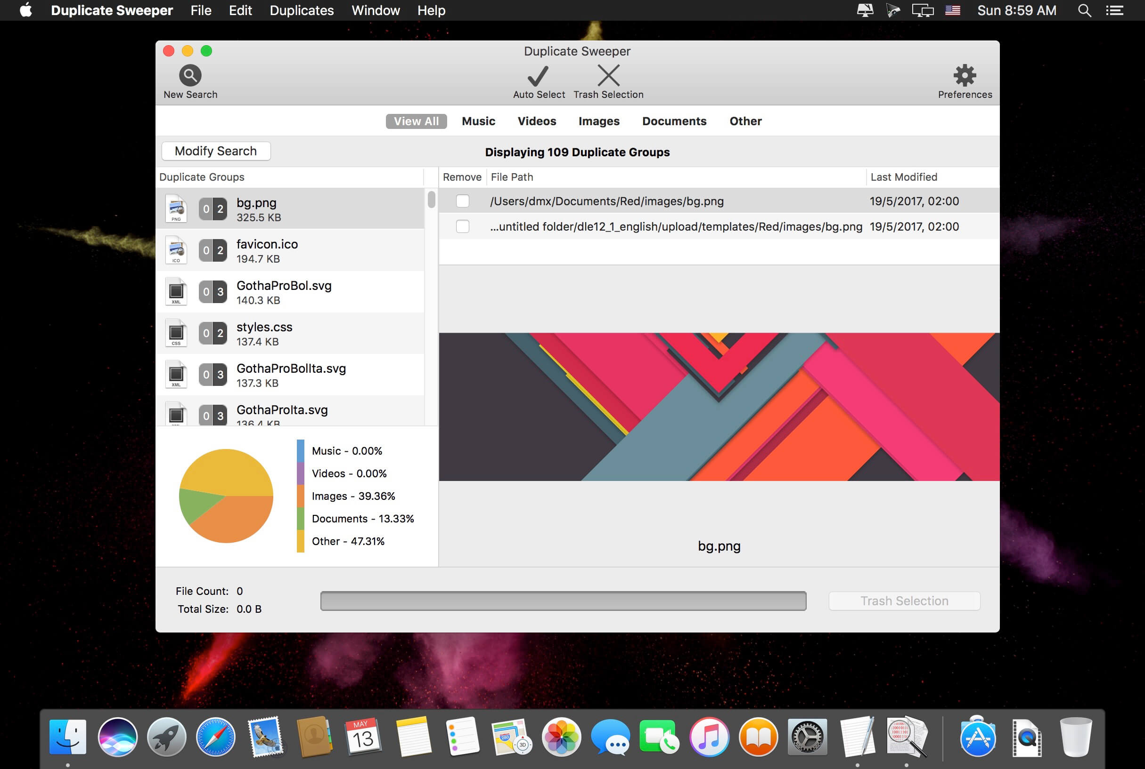
Task: Open the Duplicates menu
Action: click(x=302, y=10)
